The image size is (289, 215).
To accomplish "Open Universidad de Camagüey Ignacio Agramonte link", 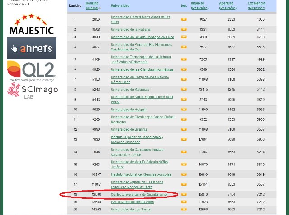I will pos(137,152).
